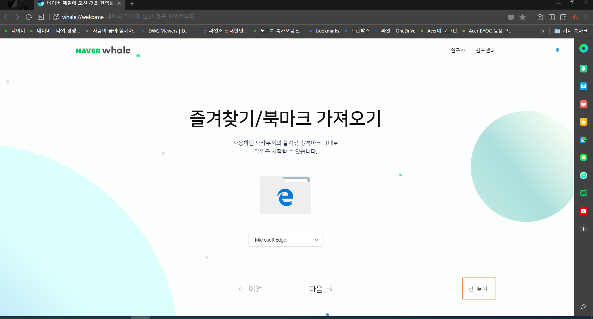The height and width of the screenshot is (319, 593).
Task: Open 헬프센터 menu link
Action: click(485, 50)
